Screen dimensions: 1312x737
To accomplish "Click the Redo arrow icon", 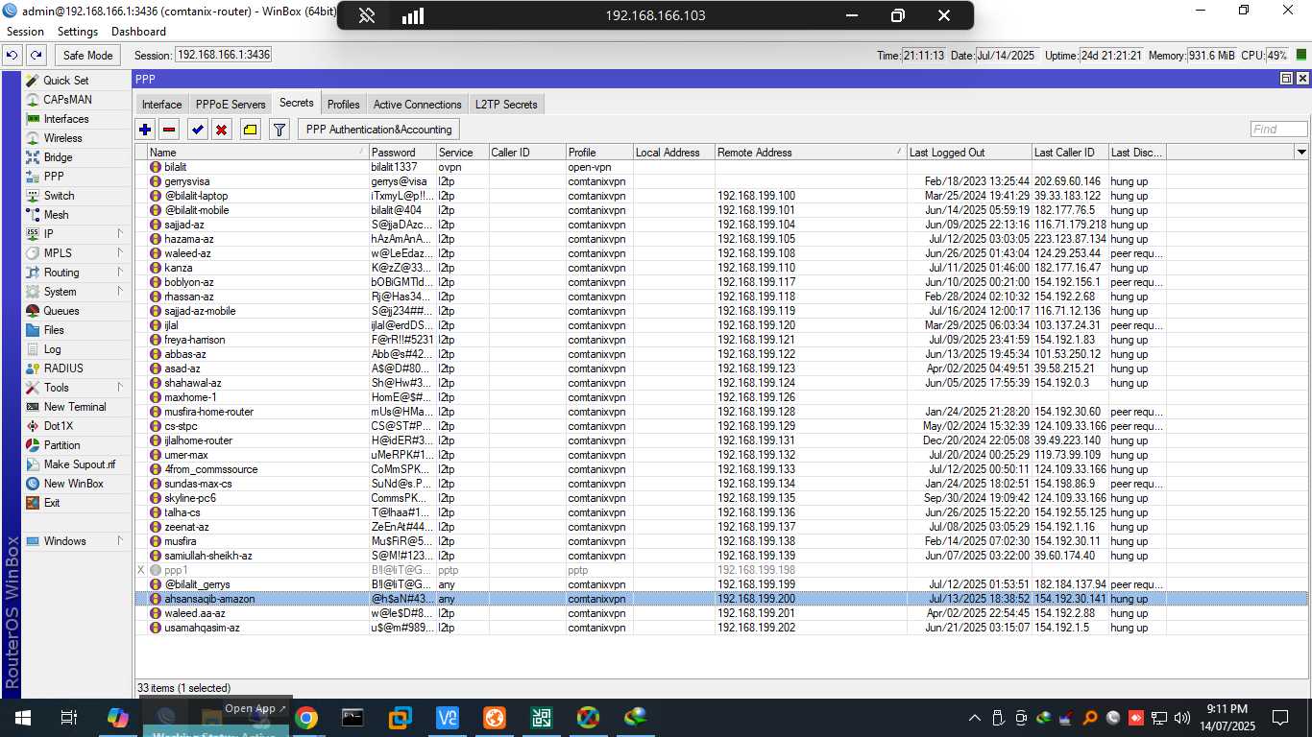I will (36, 56).
